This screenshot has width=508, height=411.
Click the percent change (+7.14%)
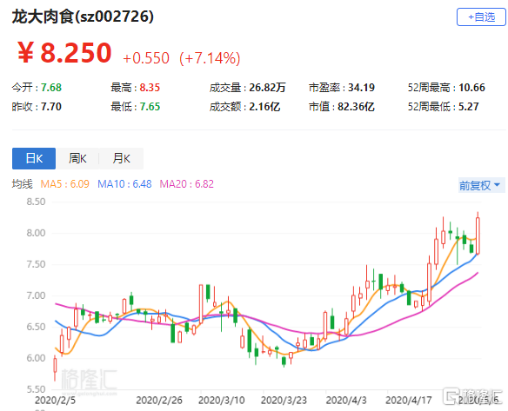click(x=210, y=58)
